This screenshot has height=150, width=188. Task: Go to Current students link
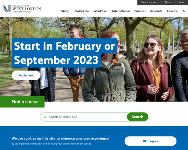(149, 2)
